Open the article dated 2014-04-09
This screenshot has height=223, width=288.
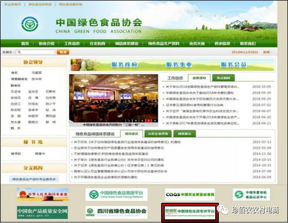coord(106,177)
